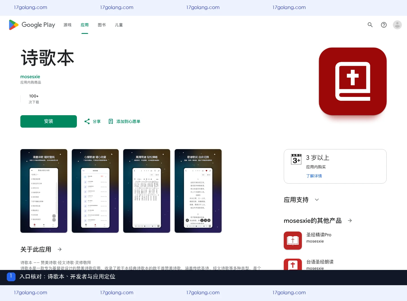Screen dimensions: 407x301
Task: Click the arrow next to mosesxie的其他产品
Action: [350, 221]
